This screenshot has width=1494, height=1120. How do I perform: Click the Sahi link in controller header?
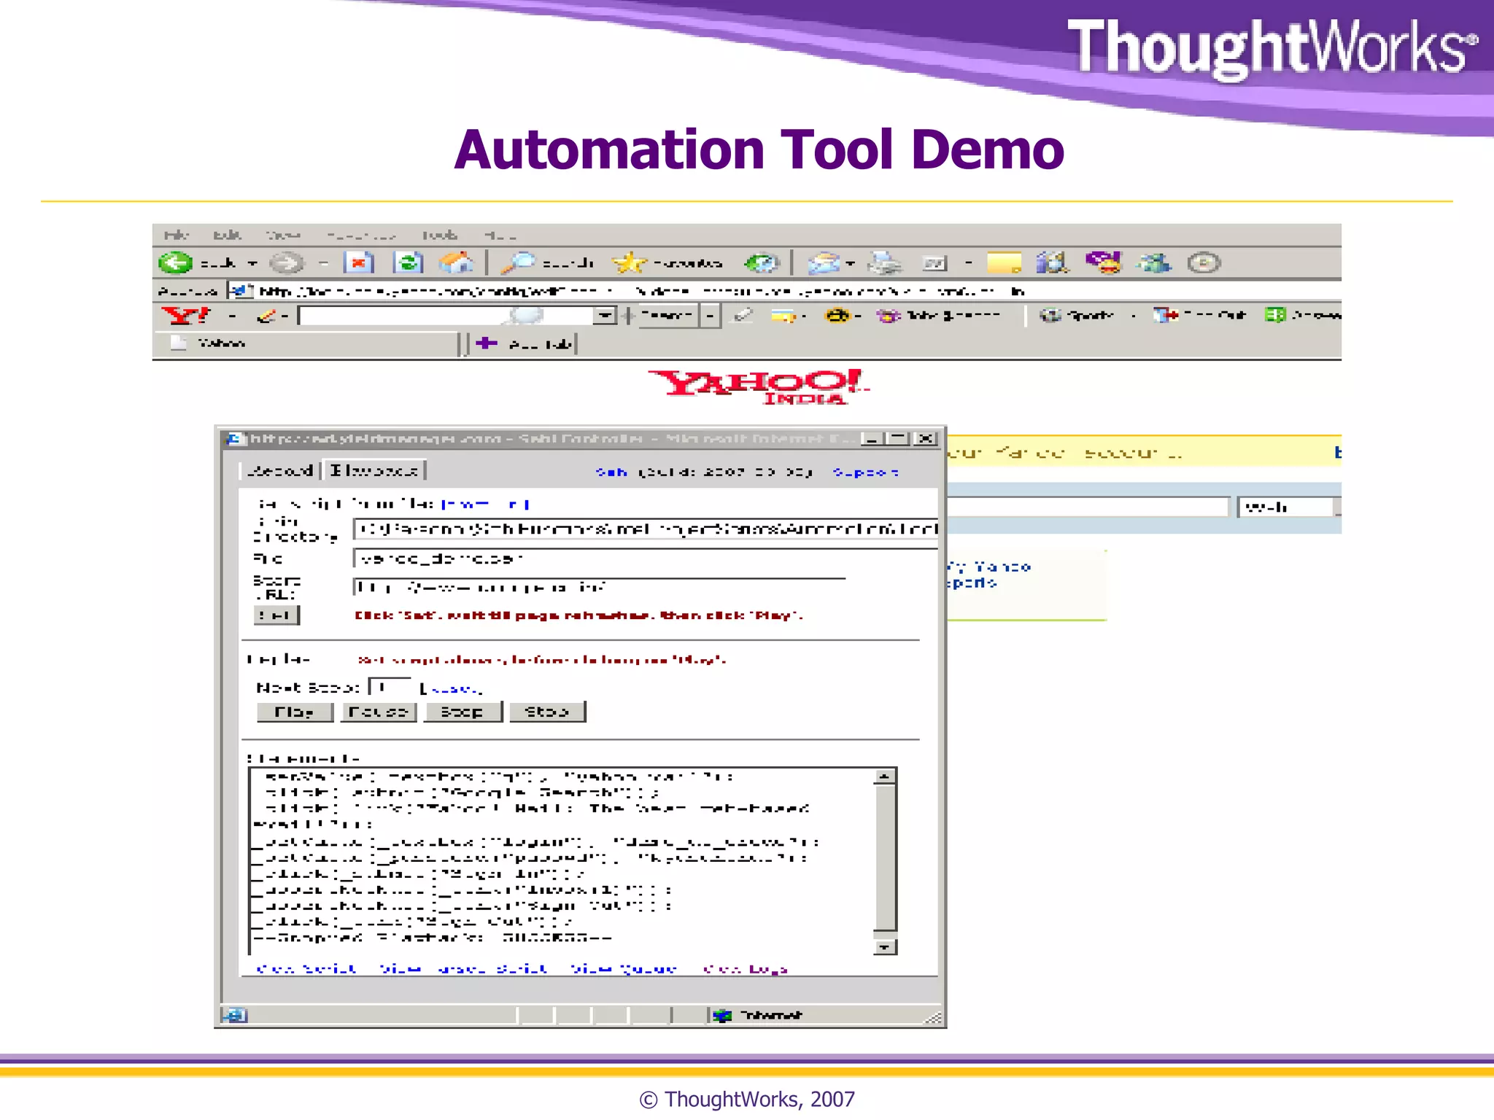pyautogui.click(x=611, y=472)
